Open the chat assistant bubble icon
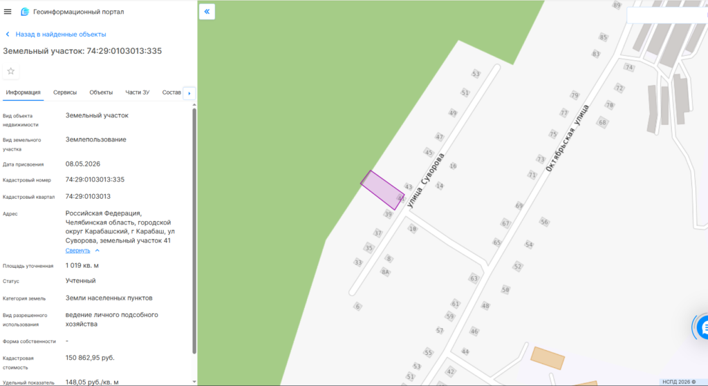Viewport: 708px width, 386px height. click(x=702, y=327)
